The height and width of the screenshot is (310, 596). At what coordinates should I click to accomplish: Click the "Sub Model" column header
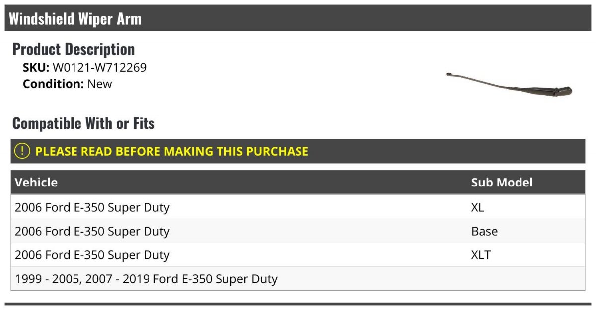(x=502, y=182)
